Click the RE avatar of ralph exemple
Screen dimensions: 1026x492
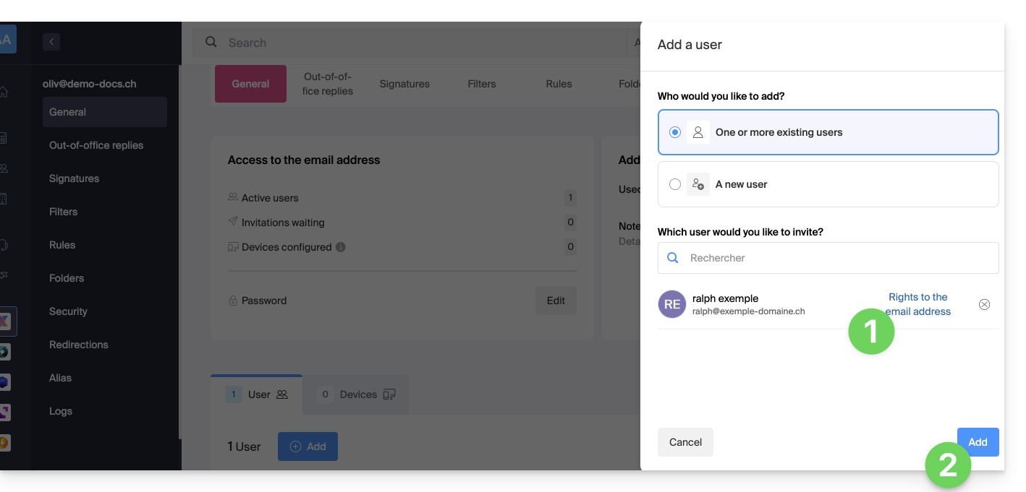click(671, 304)
